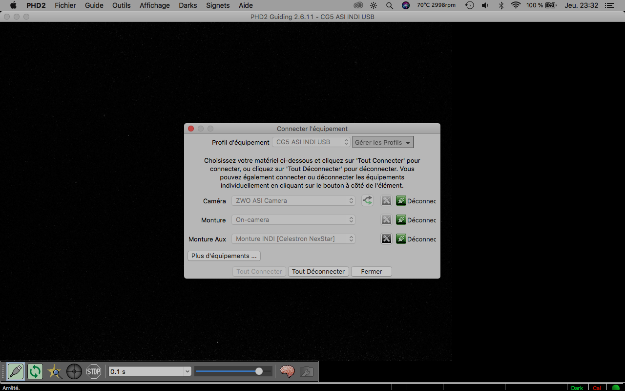The width and height of the screenshot is (625, 391).
Task: Disconnect the On-camera mount via green plug
Action: pos(401,219)
